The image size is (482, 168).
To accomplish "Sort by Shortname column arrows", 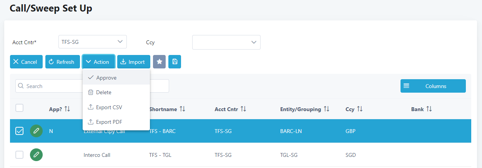I will [182, 109].
